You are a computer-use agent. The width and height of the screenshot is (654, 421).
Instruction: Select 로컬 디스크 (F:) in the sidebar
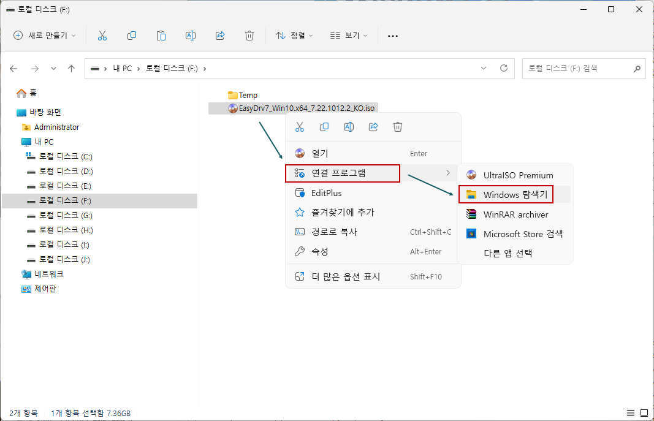pyautogui.click(x=100, y=200)
